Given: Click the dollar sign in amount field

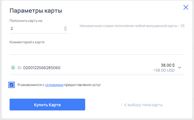Looking at the screenshot, I should tap(65, 29).
